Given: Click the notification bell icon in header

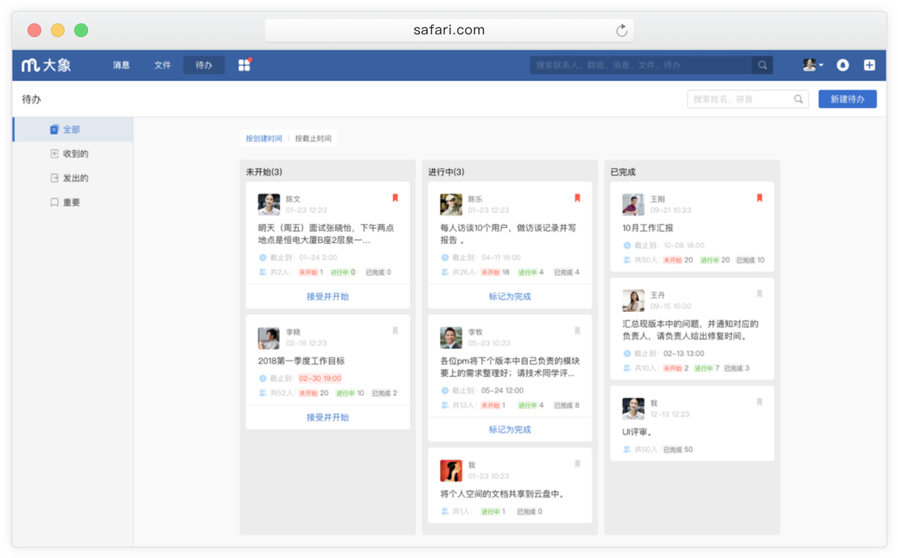Looking at the screenshot, I should [842, 65].
